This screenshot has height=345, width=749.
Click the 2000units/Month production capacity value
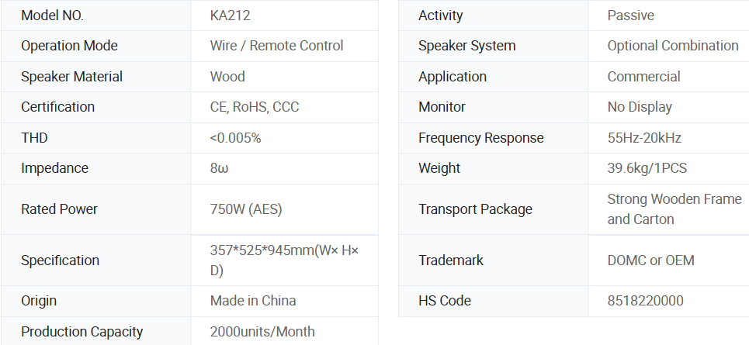tap(262, 332)
